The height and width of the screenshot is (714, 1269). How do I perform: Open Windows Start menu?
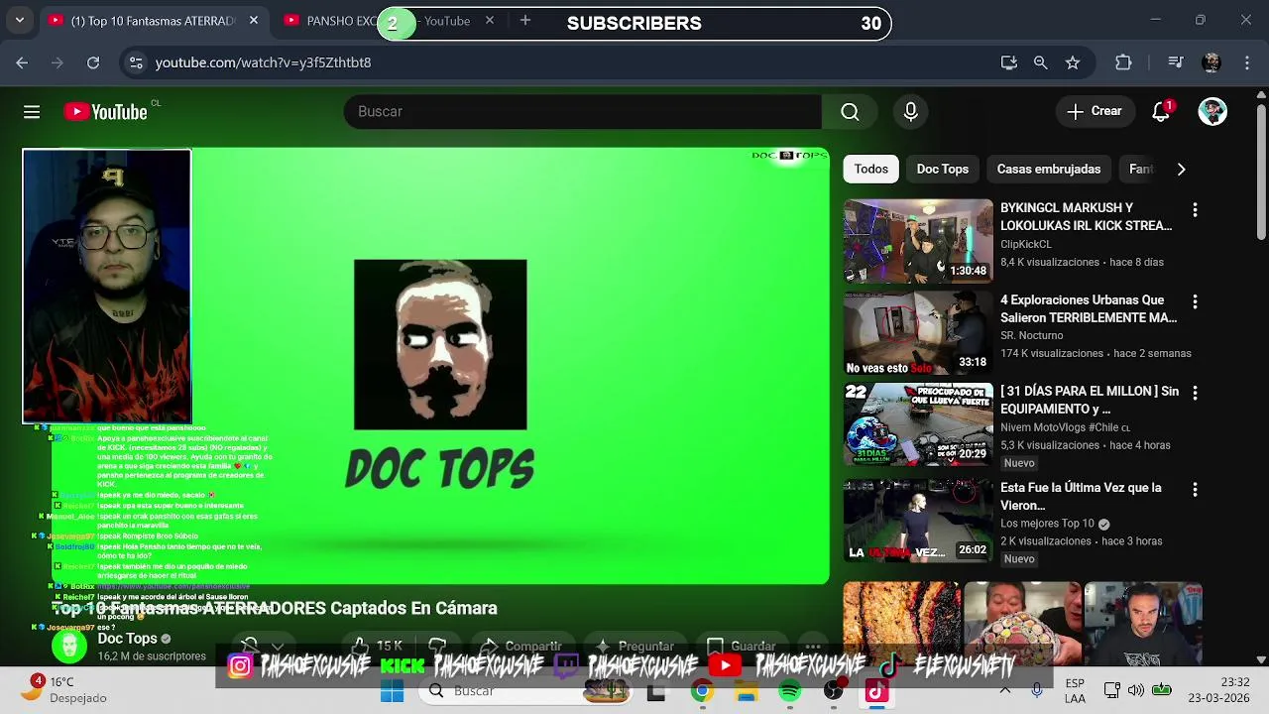click(393, 691)
